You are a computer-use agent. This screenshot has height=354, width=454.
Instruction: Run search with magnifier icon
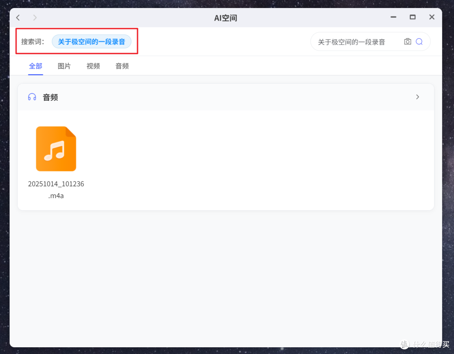click(x=419, y=42)
